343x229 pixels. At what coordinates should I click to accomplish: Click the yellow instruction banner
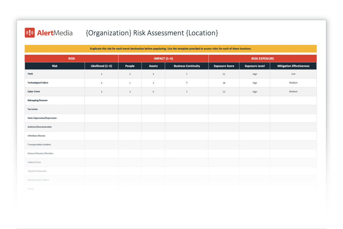pyautogui.click(x=170, y=49)
